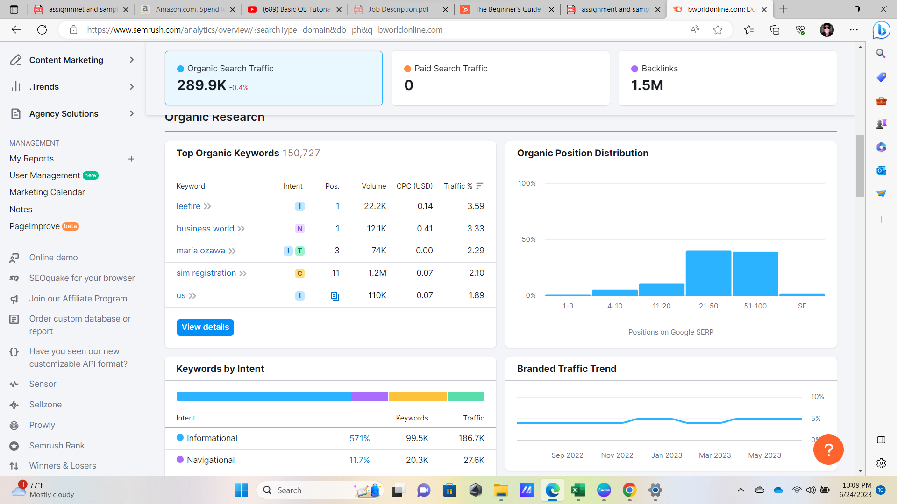Expand the Agency Solutions chevron
This screenshot has width=897, height=504.
pos(132,113)
